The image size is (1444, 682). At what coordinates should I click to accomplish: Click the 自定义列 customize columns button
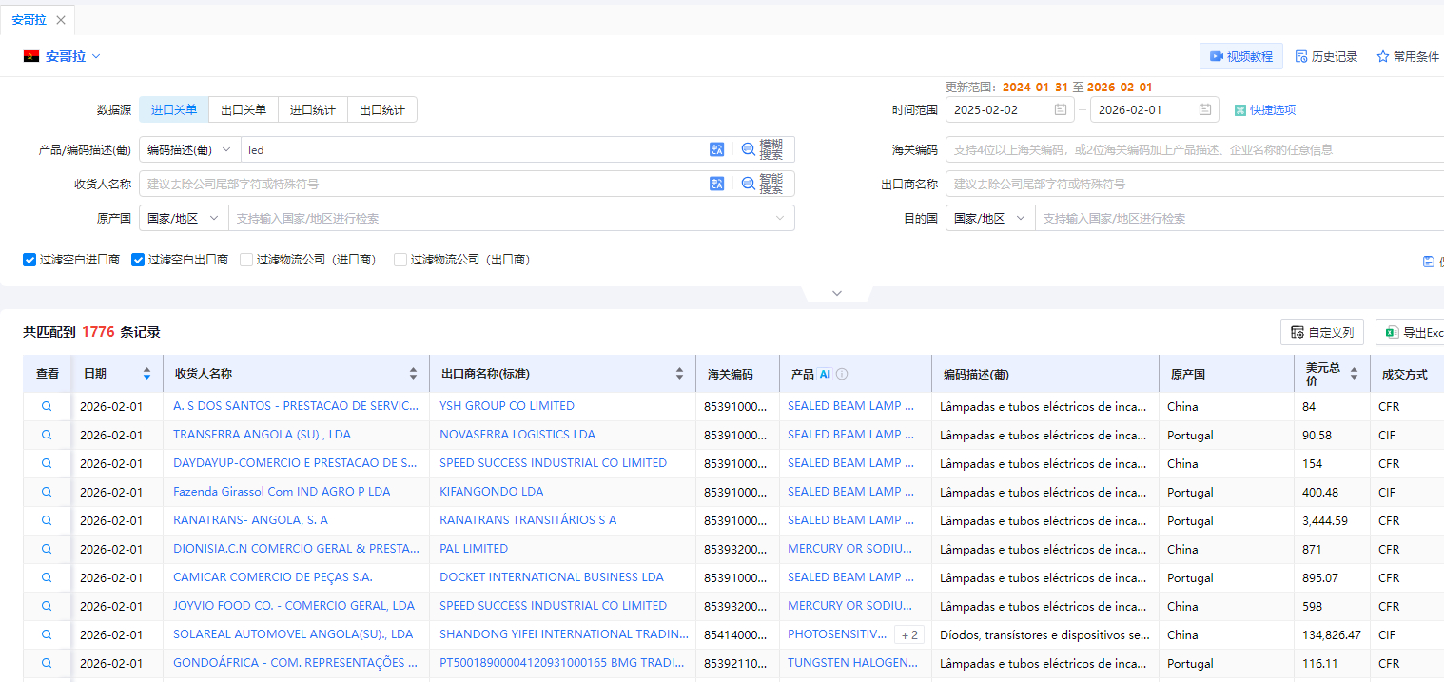click(x=1322, y=332)
